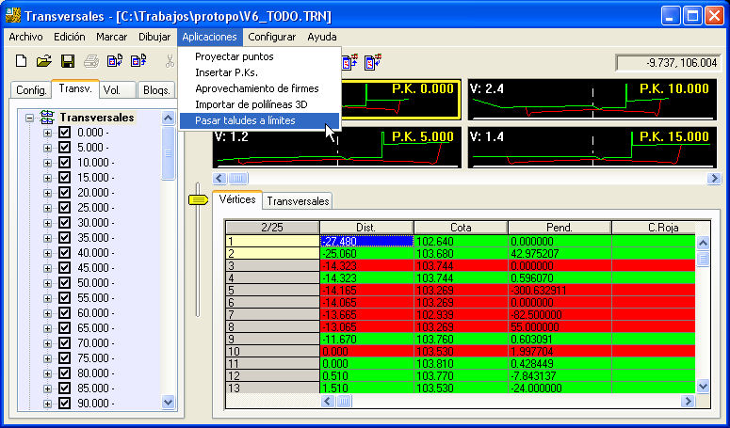This screenshot has height=428, width=730.
Task: Open the Dibujar menu
Action: pos(154,37)
